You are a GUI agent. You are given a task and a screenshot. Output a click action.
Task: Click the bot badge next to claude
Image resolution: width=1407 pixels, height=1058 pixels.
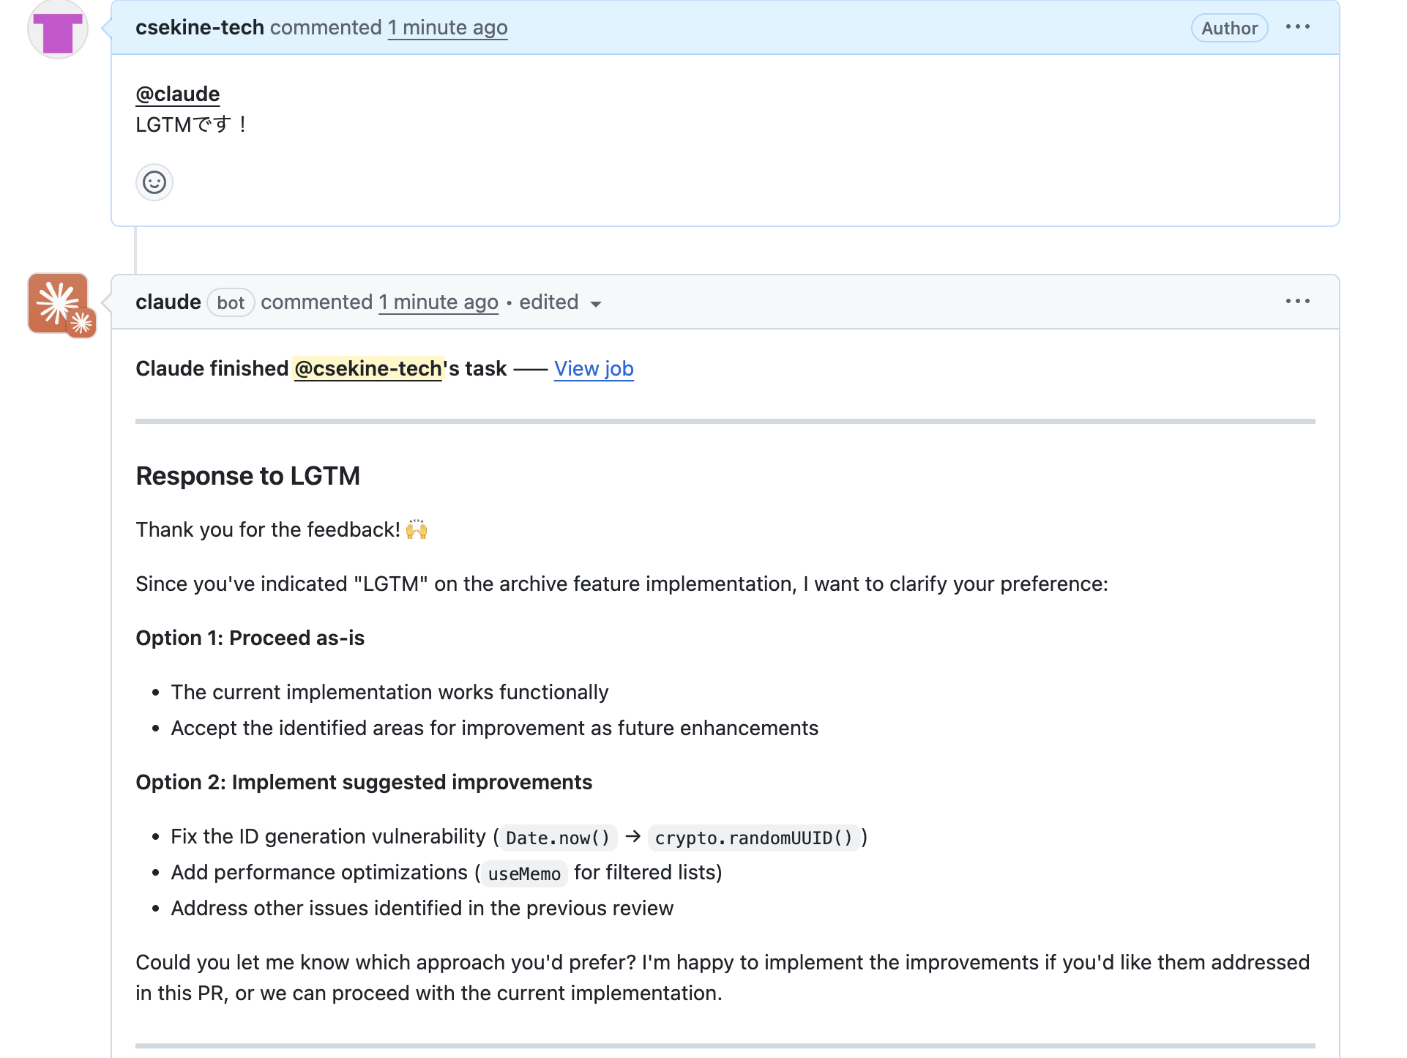pos(230,302)
